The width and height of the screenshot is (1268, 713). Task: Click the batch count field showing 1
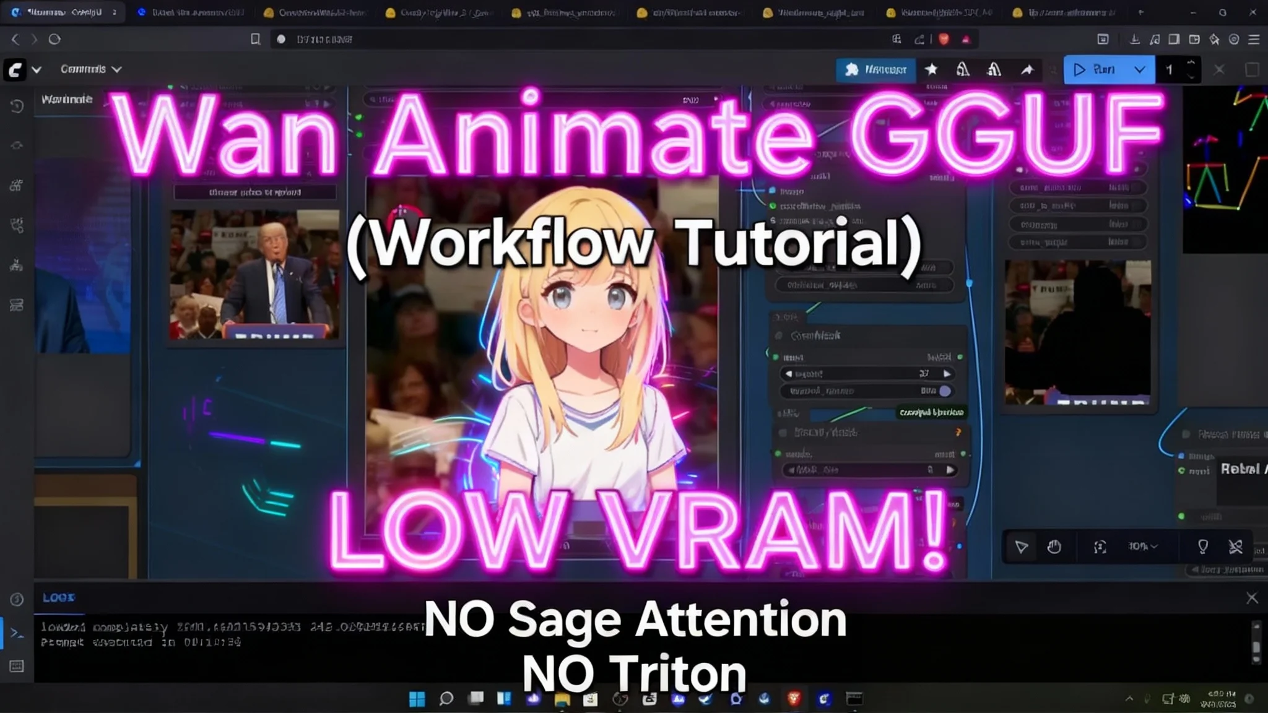[1170, 69]
